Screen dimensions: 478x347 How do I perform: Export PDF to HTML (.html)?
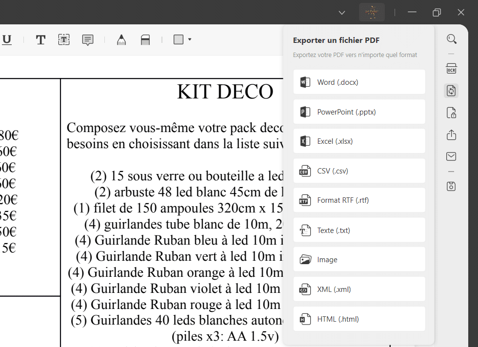(x=359, y=319)
